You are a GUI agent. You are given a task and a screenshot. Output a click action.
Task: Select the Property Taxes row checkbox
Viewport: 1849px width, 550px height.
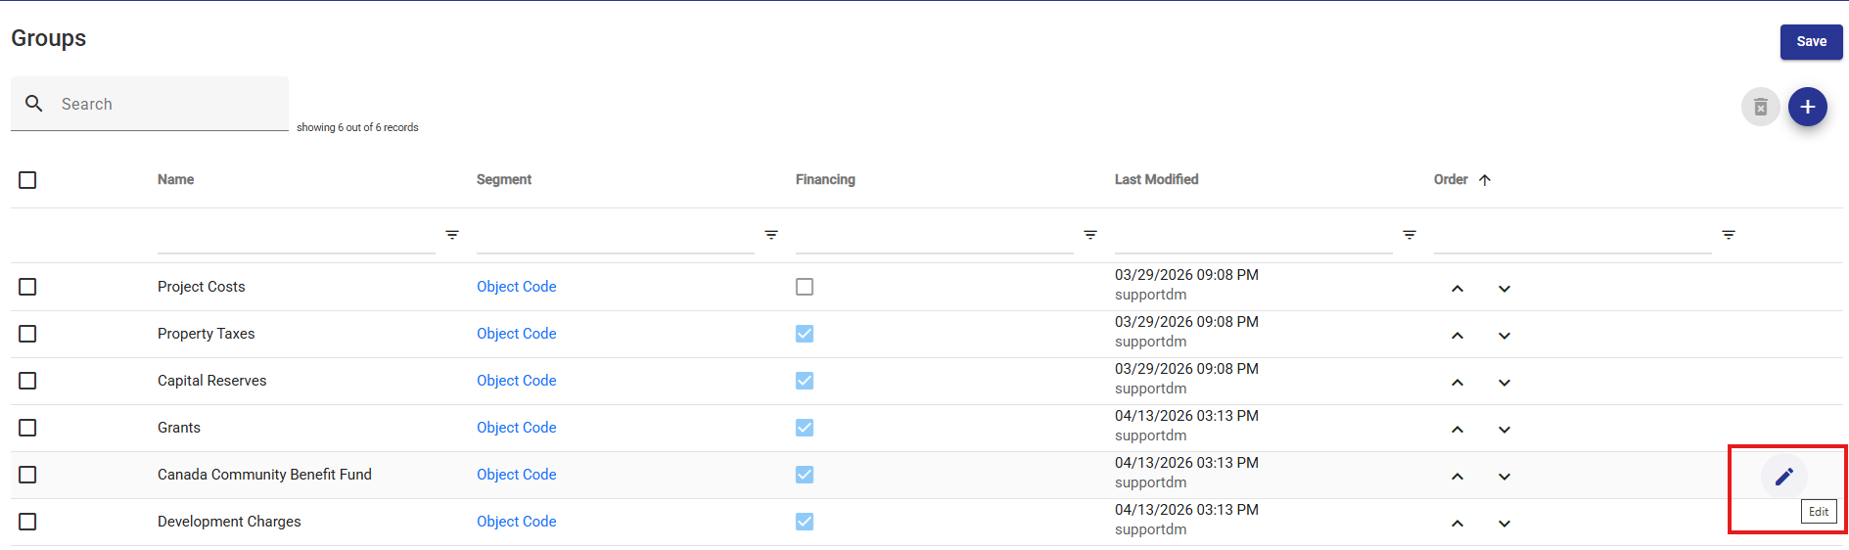pyautogui.click(x=27, y=334)
